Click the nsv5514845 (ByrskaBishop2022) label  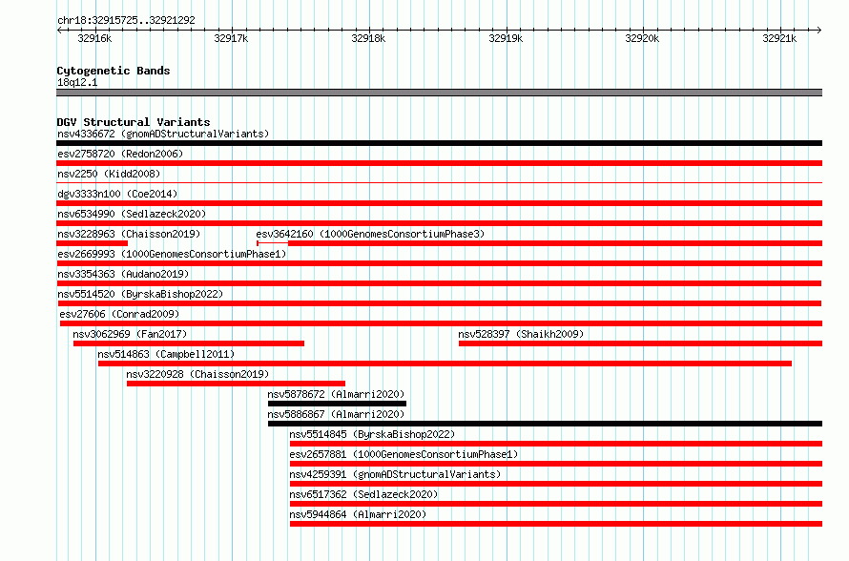tap(372, 434)
